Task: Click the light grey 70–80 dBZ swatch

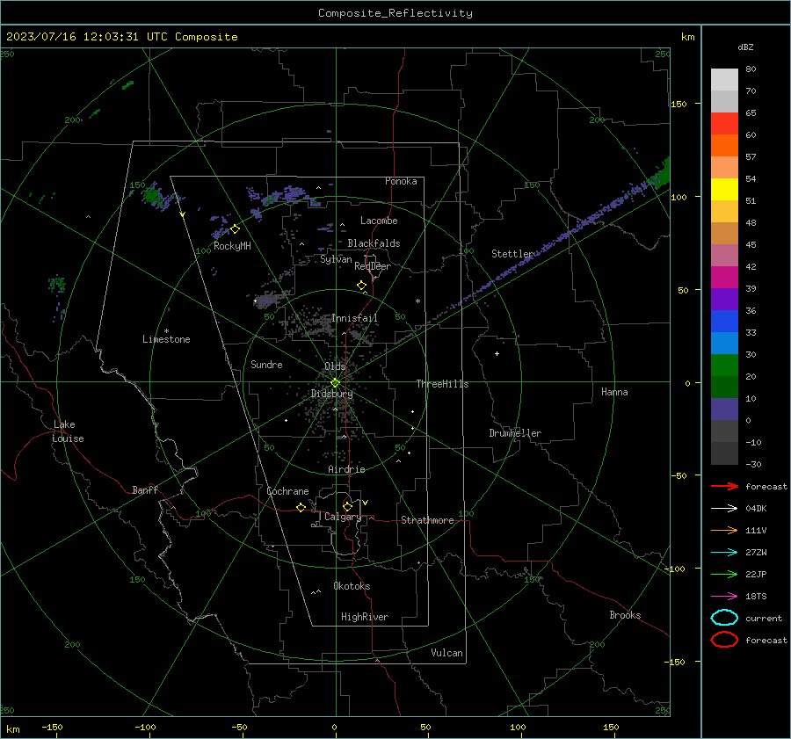Action: [724, 79]
